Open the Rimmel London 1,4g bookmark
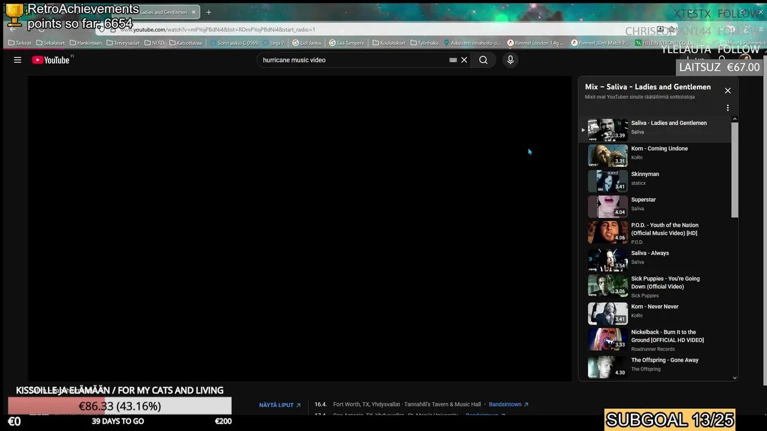The width and height of the screenshot is (767, 431). click(536, 43)
